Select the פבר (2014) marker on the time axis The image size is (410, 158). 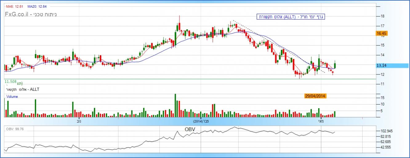tap(202, 121)
